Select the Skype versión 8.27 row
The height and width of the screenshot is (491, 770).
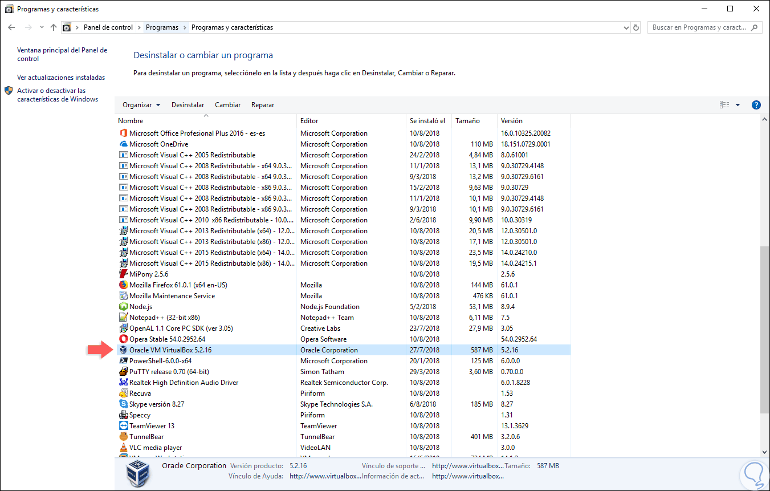343,404
